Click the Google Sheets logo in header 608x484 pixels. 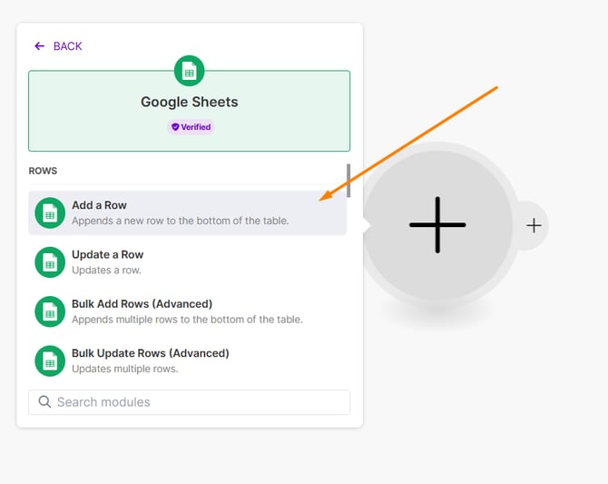click(189, 71)
